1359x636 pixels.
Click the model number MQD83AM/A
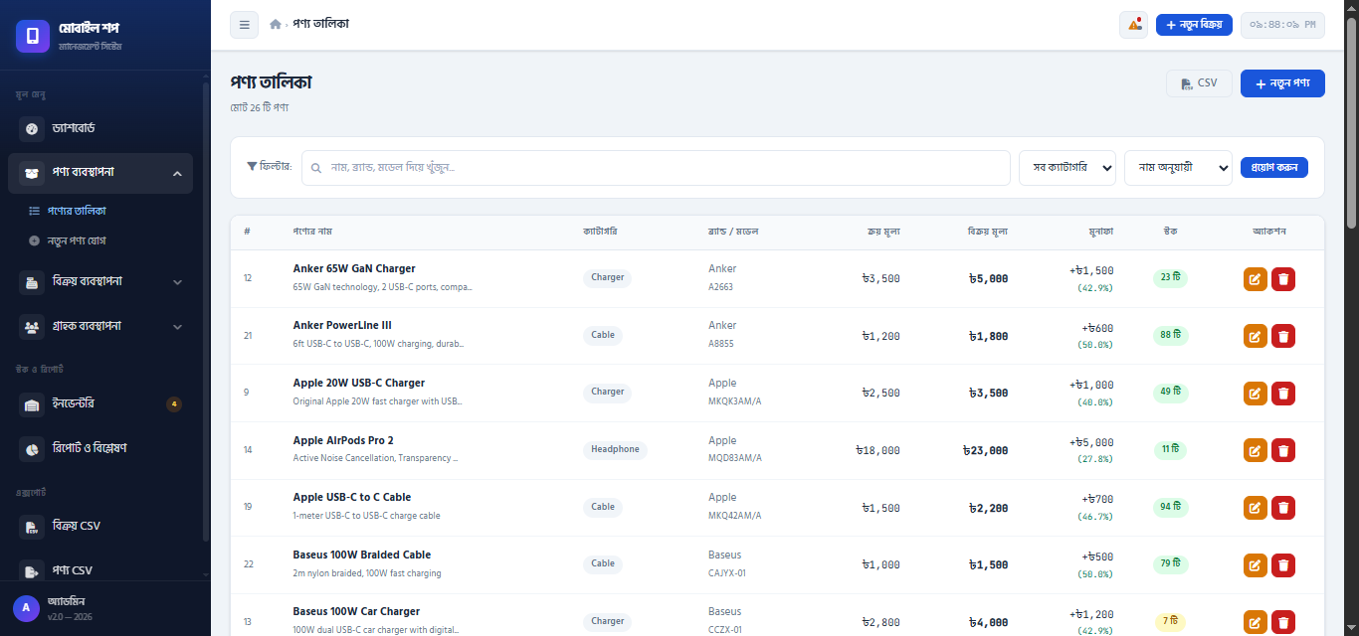click(735, 458)
